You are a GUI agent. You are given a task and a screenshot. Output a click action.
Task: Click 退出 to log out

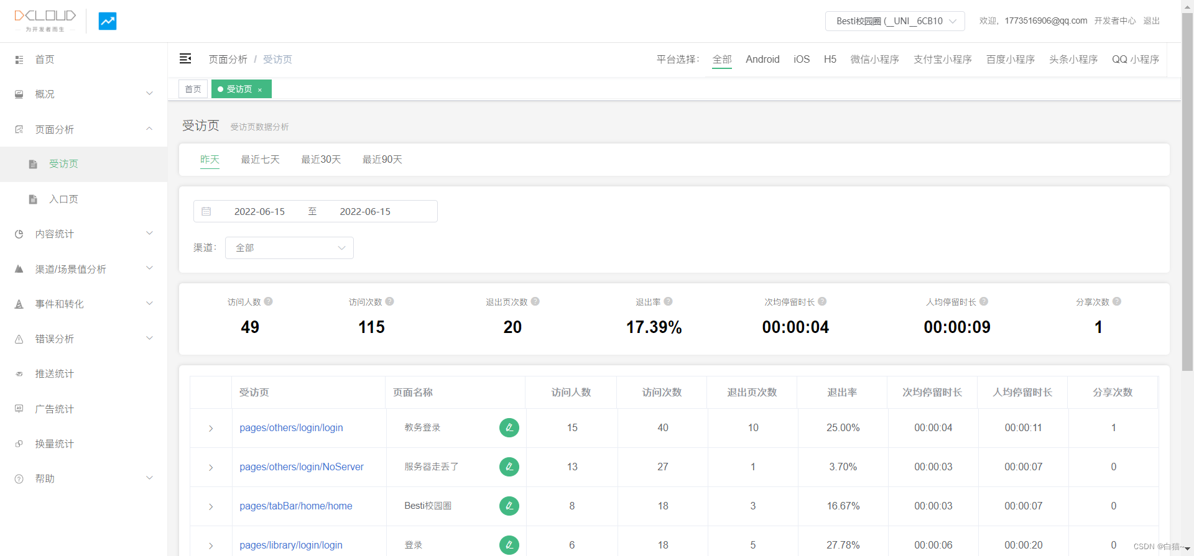(x=1152, y=21)
